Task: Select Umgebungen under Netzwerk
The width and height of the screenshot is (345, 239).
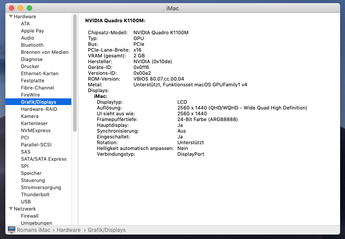Action: click(x=37, y=223)
